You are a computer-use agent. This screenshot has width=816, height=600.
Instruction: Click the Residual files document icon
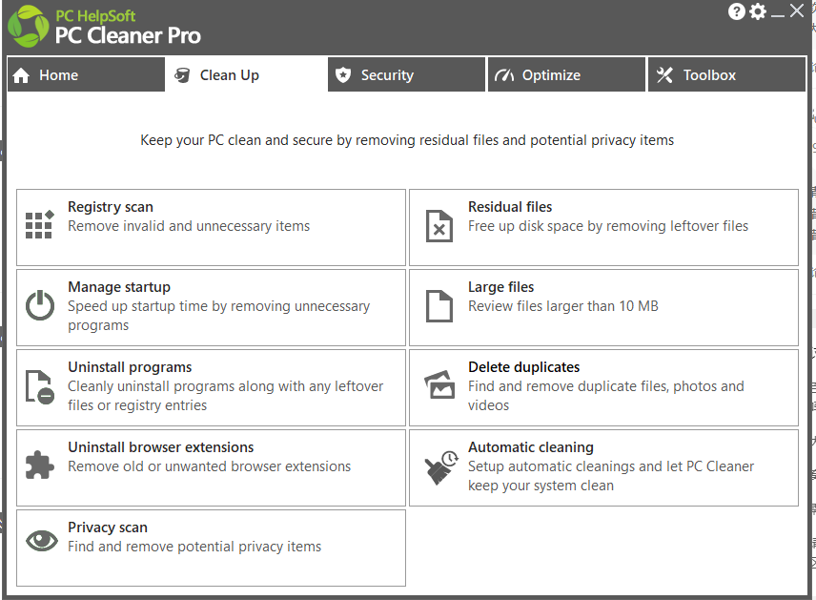(x=439, y=225)
